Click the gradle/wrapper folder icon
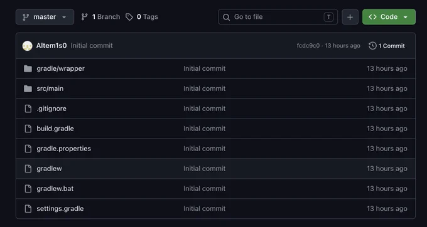Image resolution: width=427 pixels, height=227 pixels. [x=28, y=68]
